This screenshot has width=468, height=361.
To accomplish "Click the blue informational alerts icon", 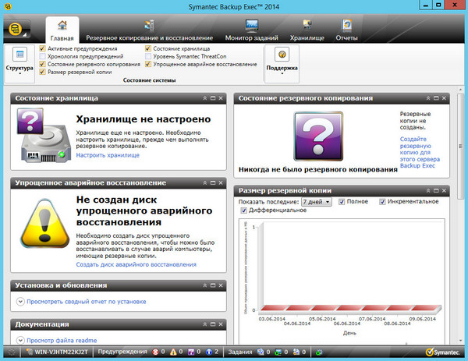I will [209, 352].
